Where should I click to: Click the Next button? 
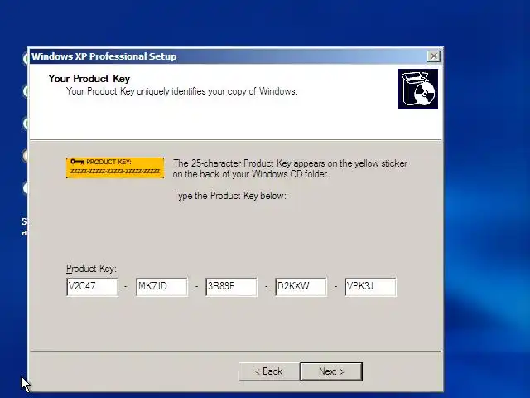(x=331, y=371)
